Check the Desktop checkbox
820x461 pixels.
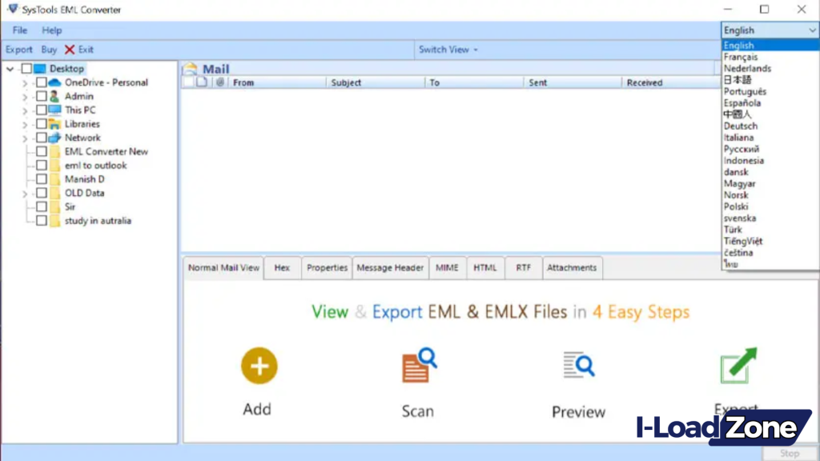[x=26, y=69]
